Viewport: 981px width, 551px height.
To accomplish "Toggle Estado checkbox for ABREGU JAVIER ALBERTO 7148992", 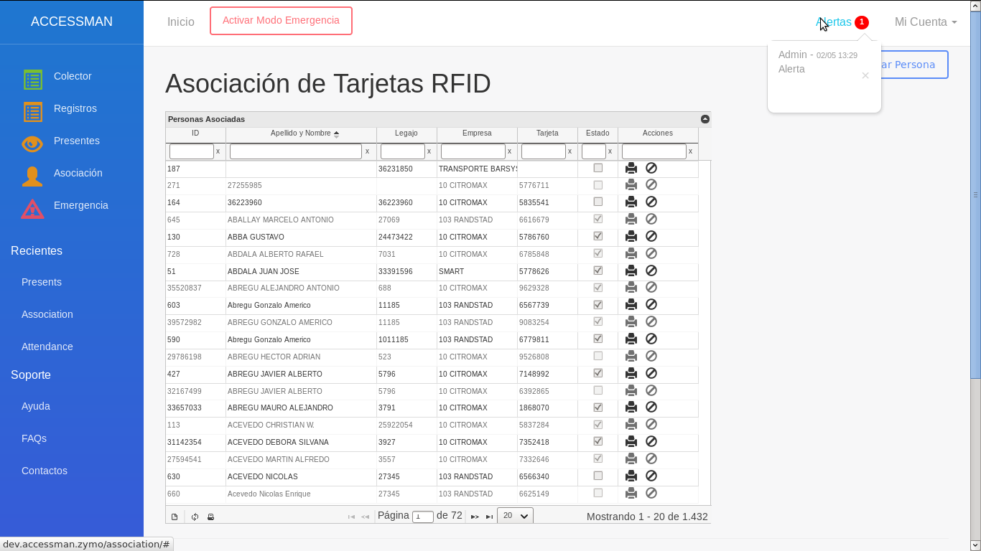I will [x=598, y=373].
